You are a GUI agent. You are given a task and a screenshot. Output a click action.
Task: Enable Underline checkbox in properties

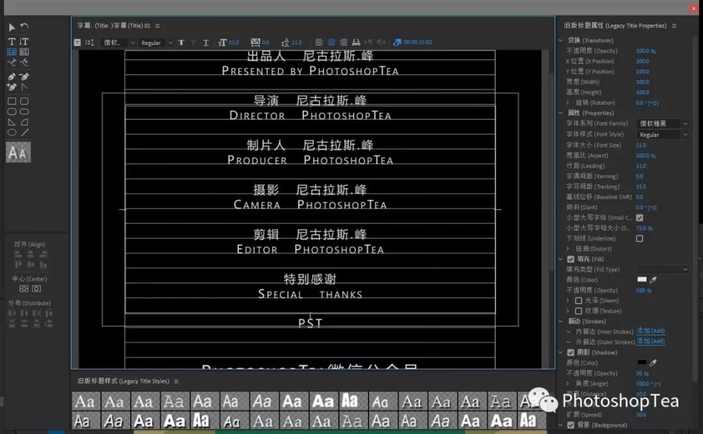(640, 238)
